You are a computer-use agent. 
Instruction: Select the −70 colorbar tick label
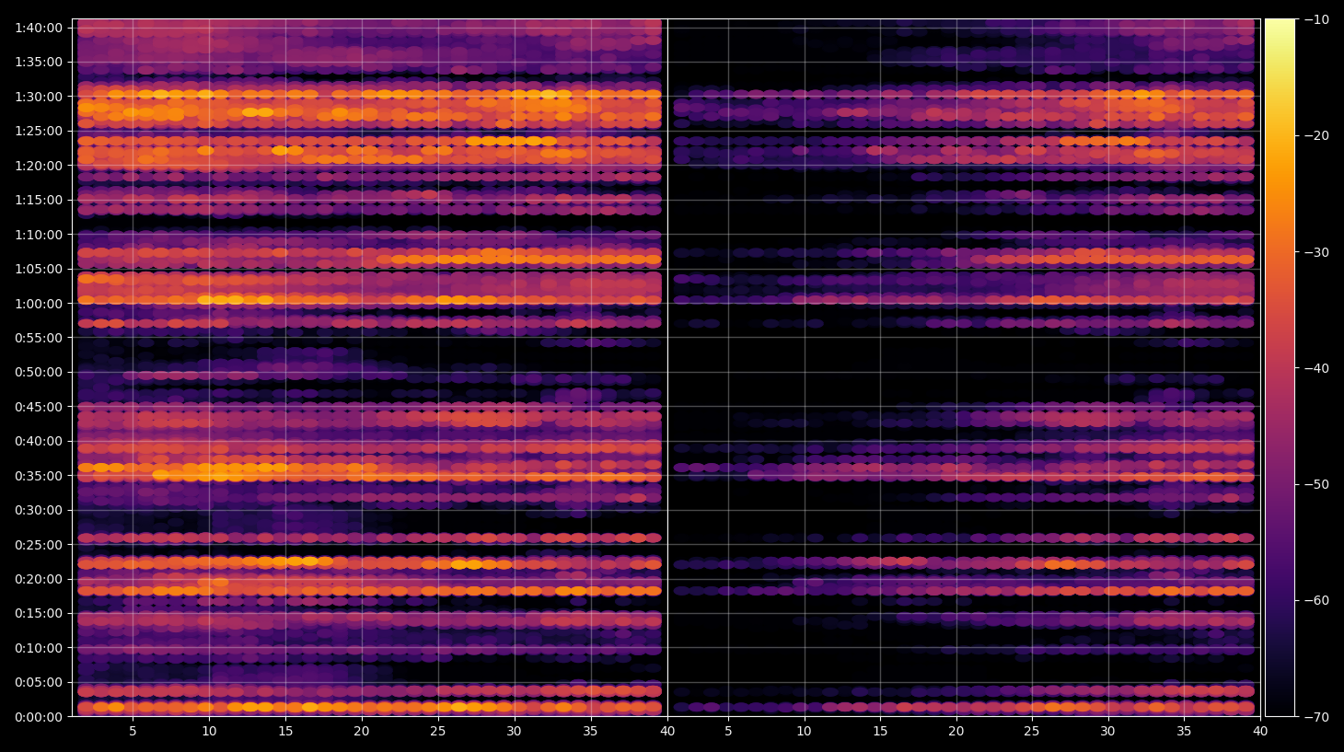pos(1316,717)
